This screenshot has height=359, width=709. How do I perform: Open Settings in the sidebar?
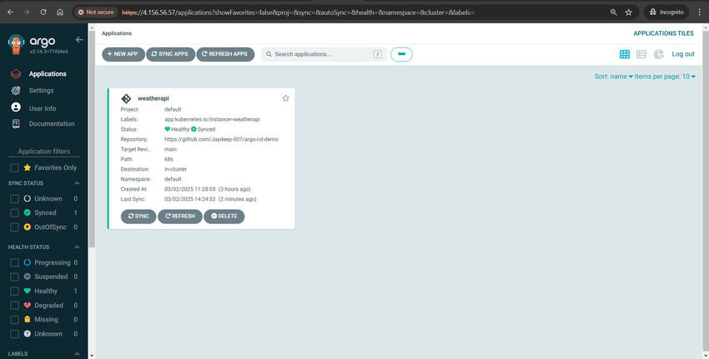pos(41,90)
